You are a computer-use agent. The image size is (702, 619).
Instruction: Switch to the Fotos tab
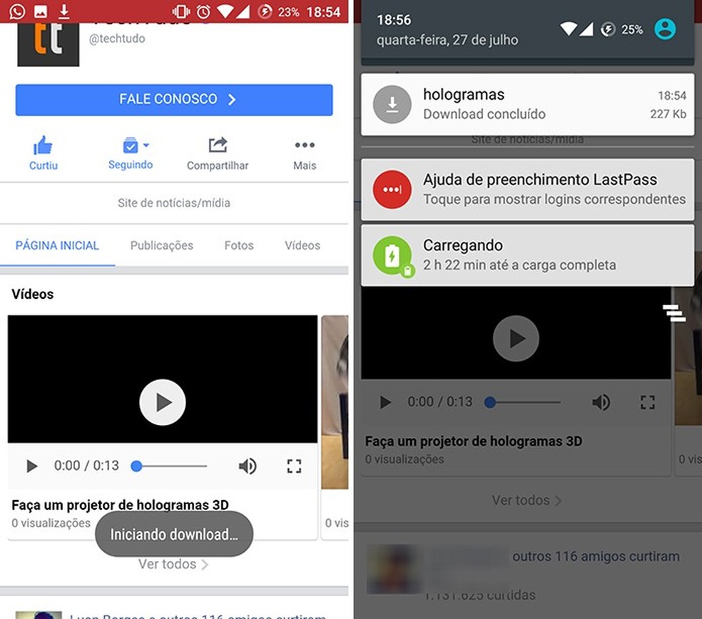(x=238, y=245)
